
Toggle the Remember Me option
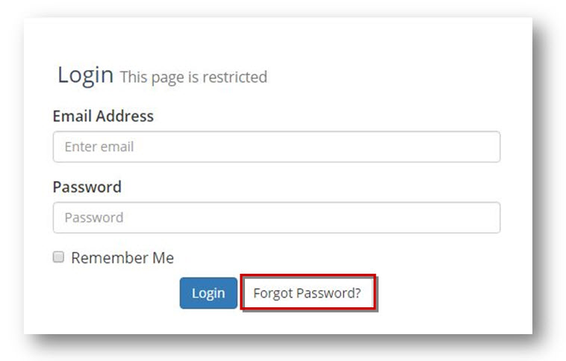[58, 257]
